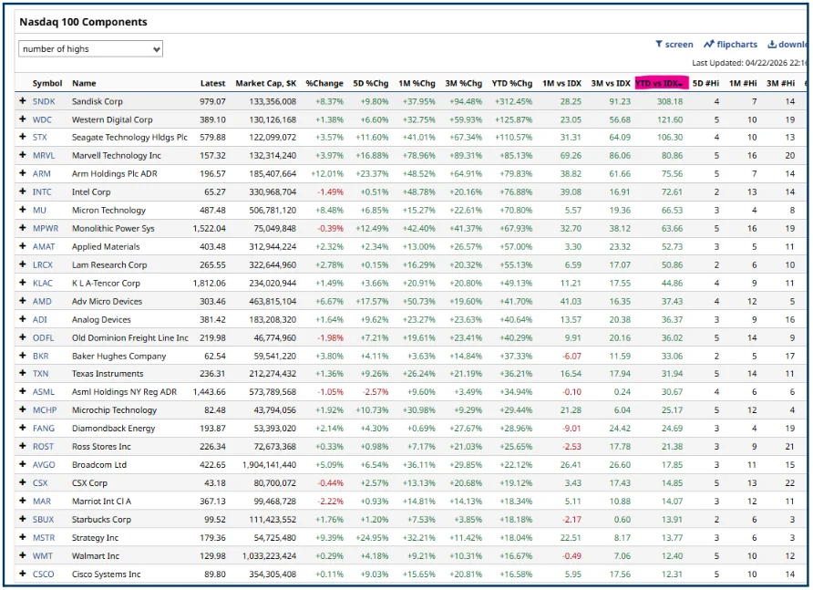Open the WDC symbol link
Viewport: 813px width, 590px height.
pyautogui.click(x=42, y=119)
